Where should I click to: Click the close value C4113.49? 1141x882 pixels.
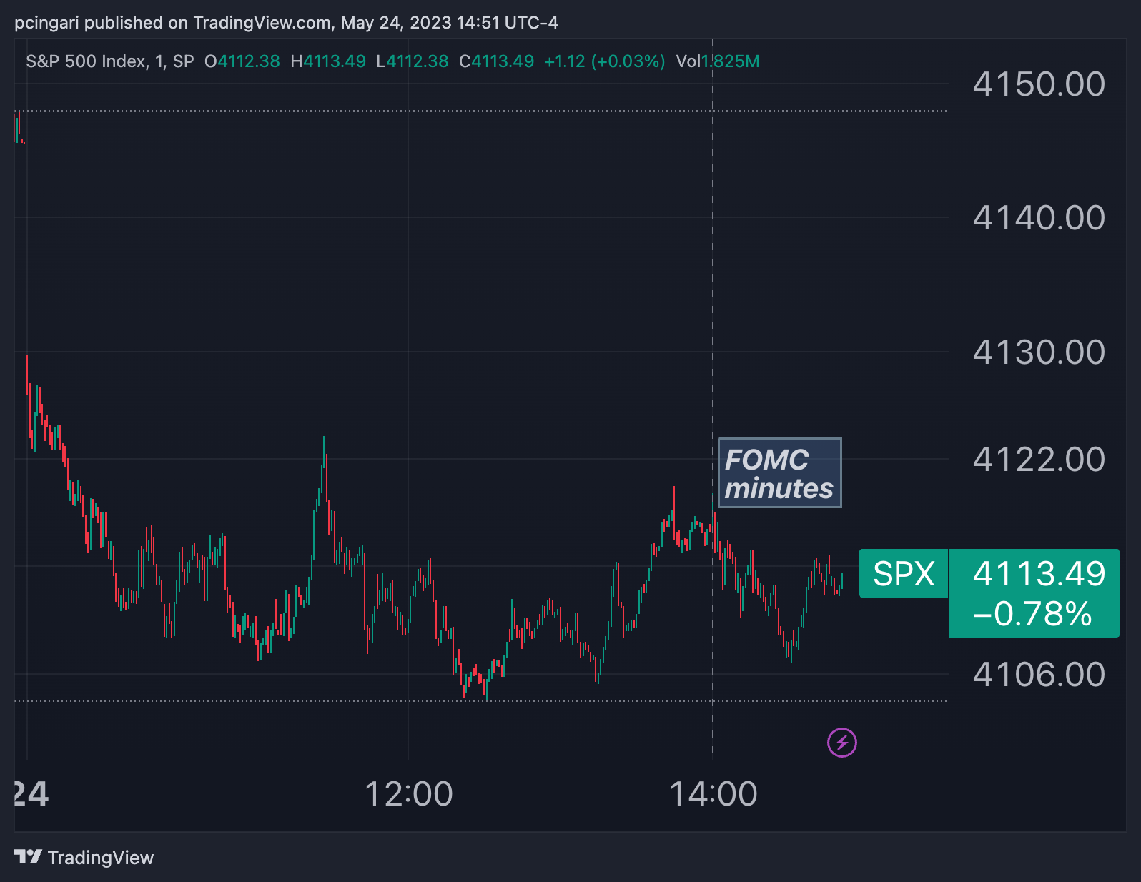[x=497, y=61]
